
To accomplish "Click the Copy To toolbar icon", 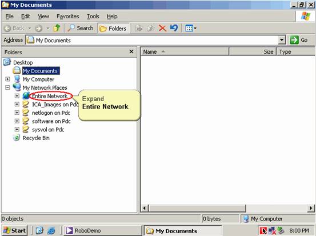I will tap(150, 29).
